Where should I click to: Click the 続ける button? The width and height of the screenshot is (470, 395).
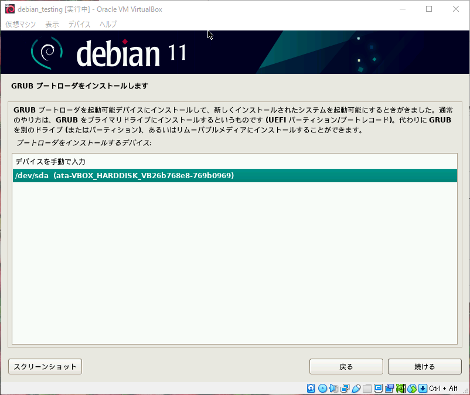point(425,366)
